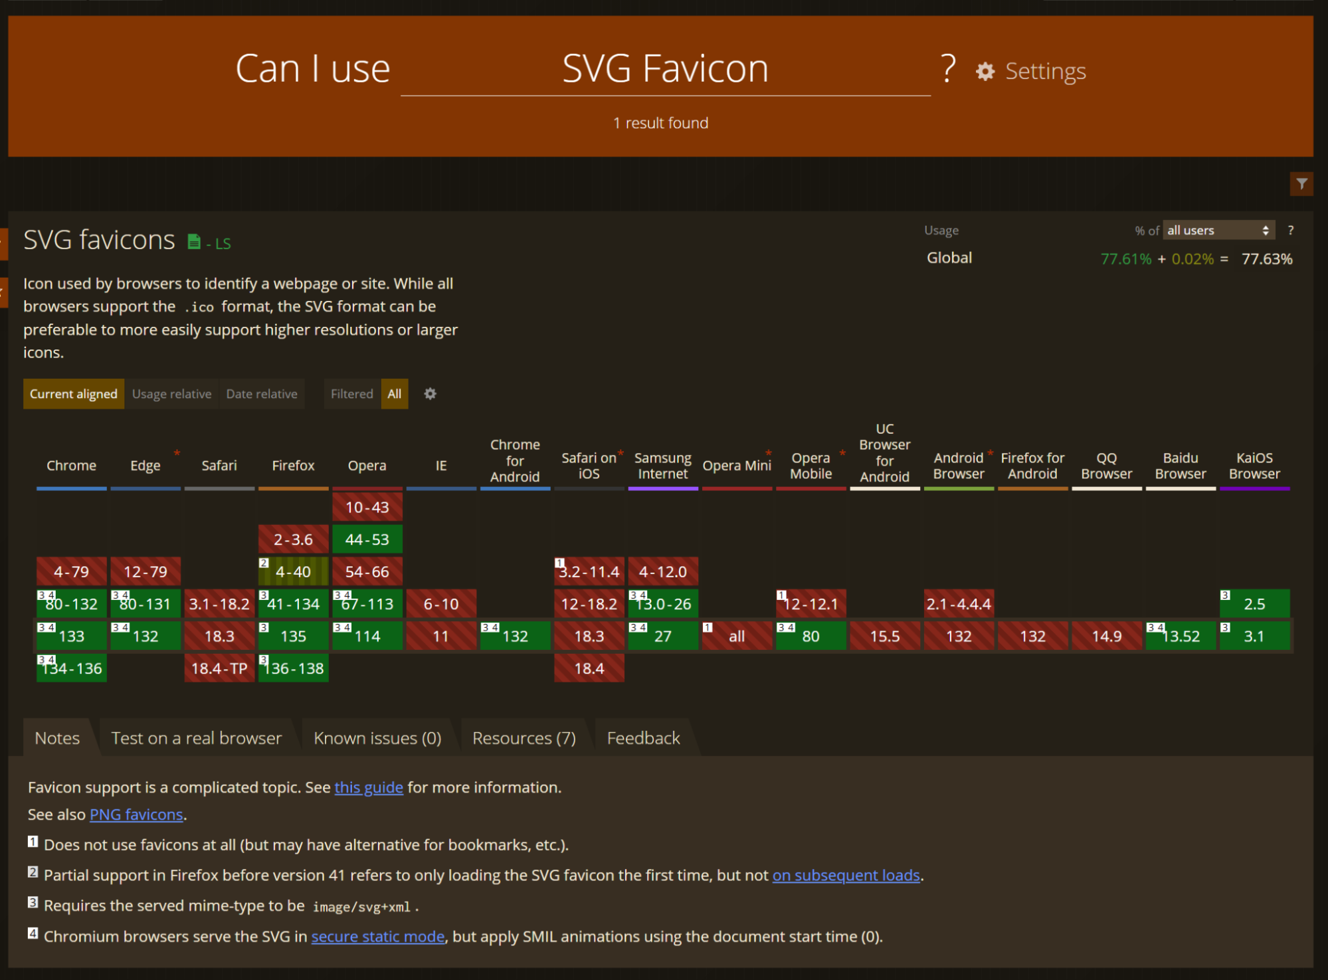
Task: Select Edge 12-79 version cell
Action: pos(145,572)
